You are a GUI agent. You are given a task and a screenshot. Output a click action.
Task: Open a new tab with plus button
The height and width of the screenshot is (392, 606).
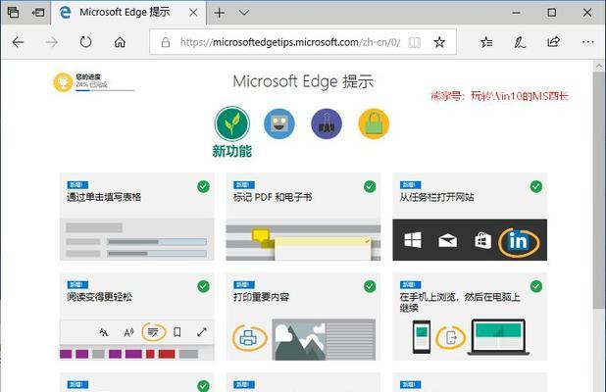click(219, 13)
